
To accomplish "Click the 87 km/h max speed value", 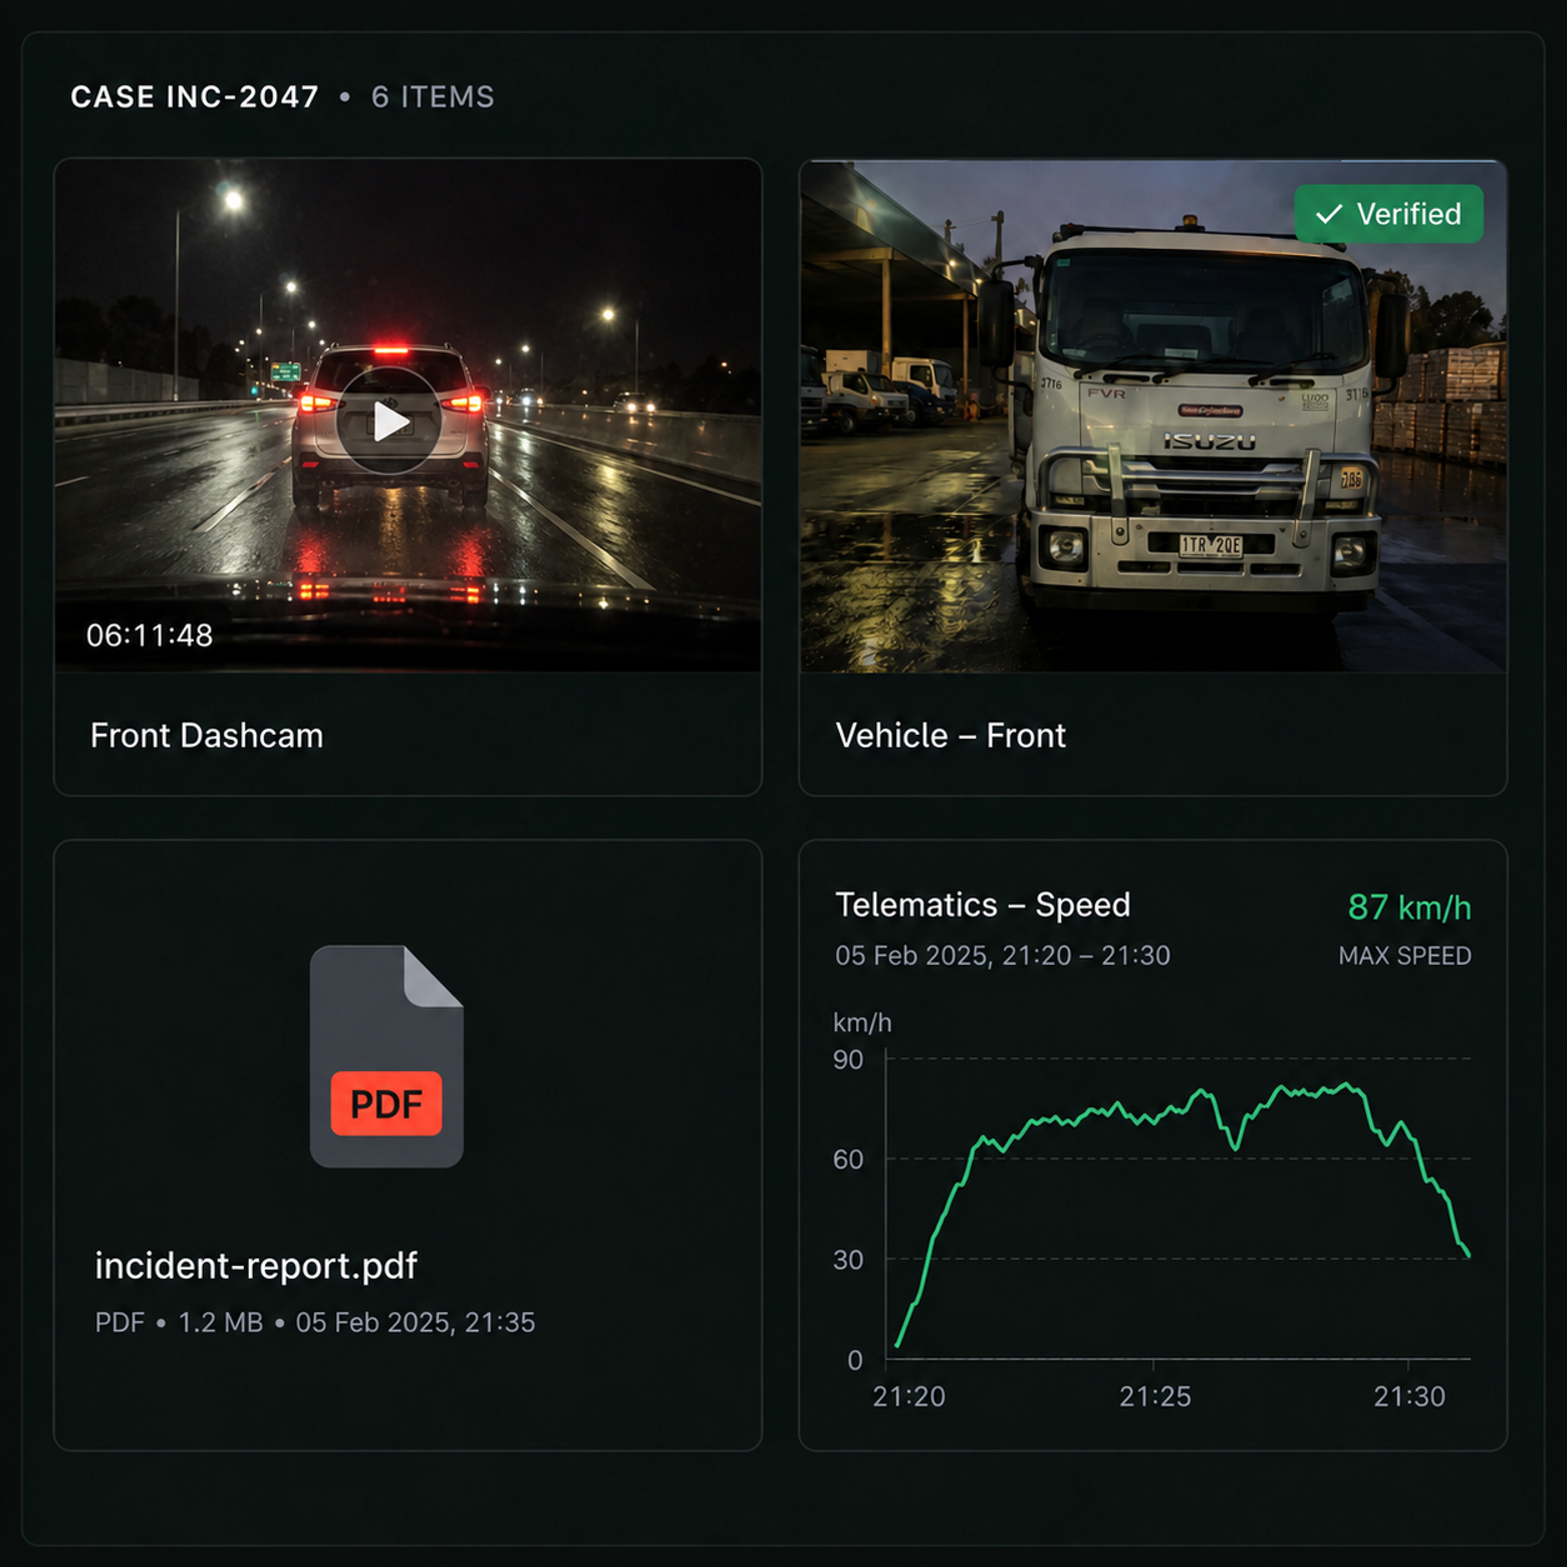I will pos(1409,907).
